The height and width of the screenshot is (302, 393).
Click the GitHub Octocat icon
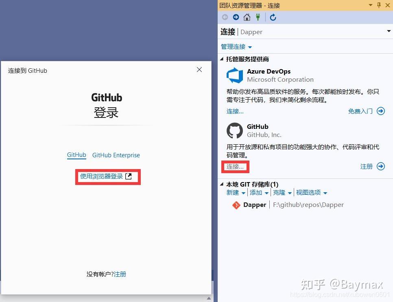234,130
